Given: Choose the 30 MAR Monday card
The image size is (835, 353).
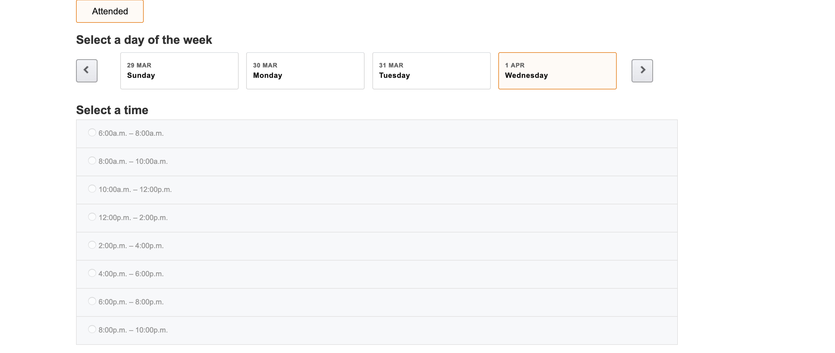Looking at the screenshot, I should 305,71.
